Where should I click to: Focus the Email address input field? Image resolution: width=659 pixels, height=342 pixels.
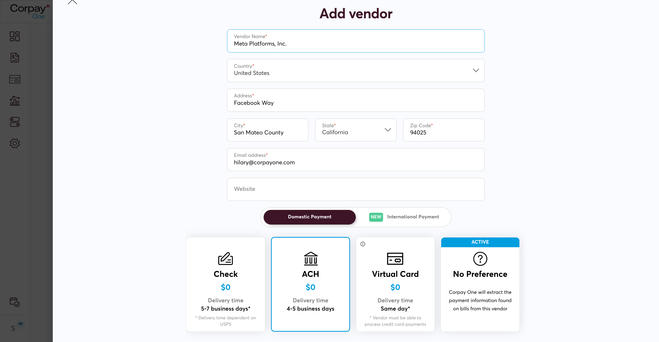(356, 159)
